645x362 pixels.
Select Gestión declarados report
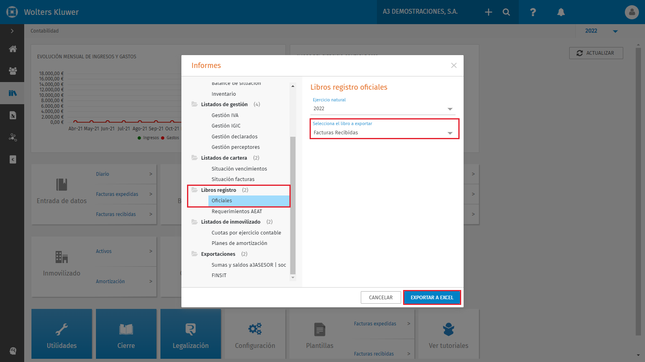(234, 136)
